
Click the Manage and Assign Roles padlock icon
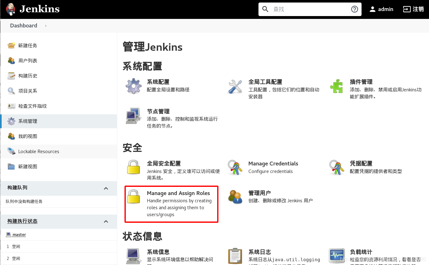point(134,197)
